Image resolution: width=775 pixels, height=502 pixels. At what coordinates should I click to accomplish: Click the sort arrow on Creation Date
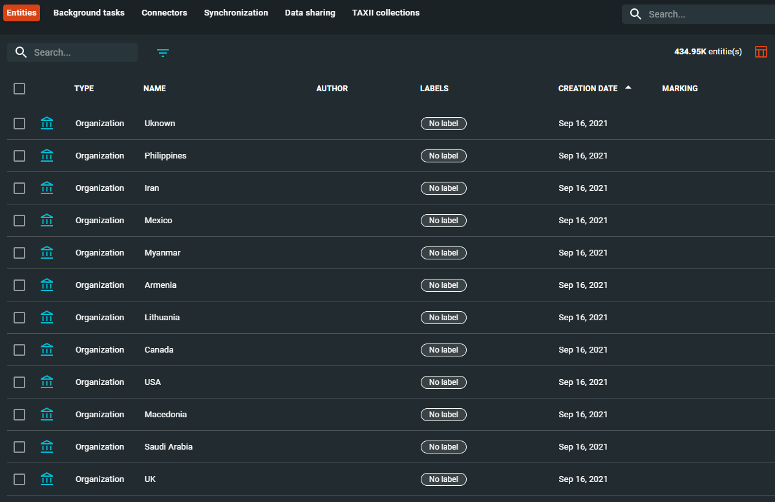pyautogui.click(x=627, y=87)
